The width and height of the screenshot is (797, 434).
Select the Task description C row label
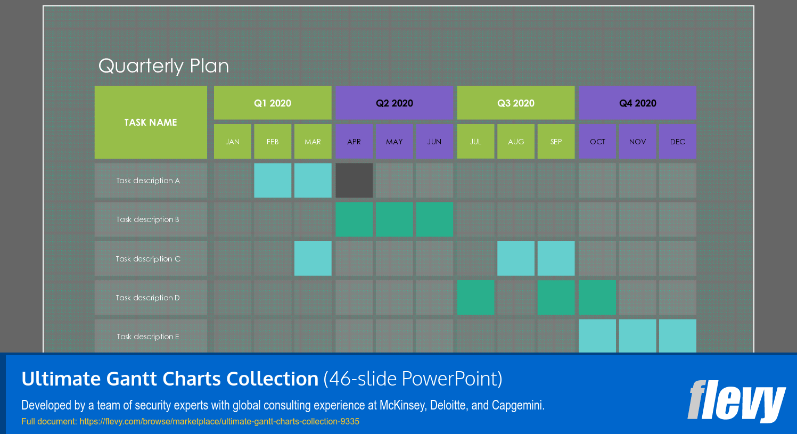[151, 258]
